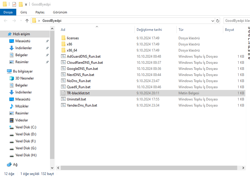Switch to the Paylaş ribbon tab

[40, 12]
